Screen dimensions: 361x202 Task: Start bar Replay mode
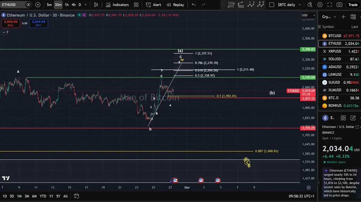click(x=175, y=5)
